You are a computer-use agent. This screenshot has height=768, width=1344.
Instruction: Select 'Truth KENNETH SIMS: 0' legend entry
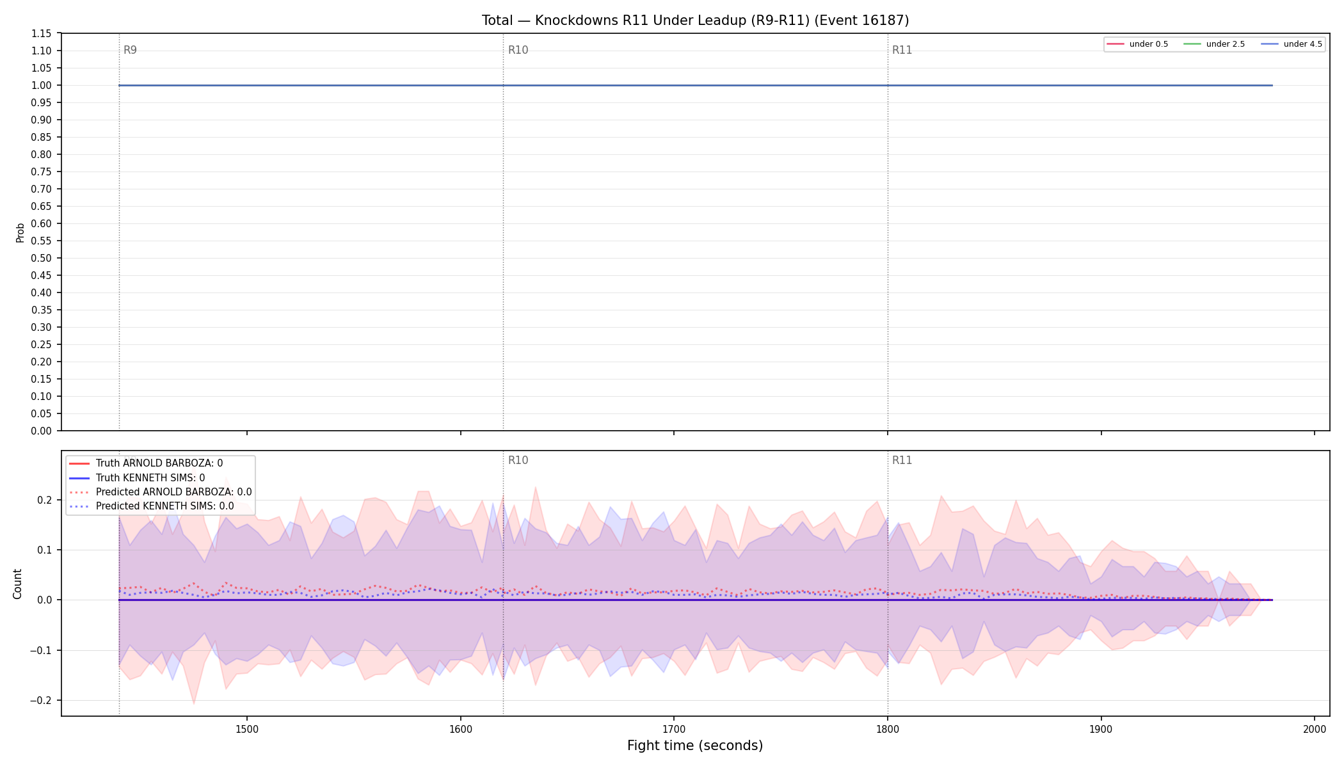137,478
